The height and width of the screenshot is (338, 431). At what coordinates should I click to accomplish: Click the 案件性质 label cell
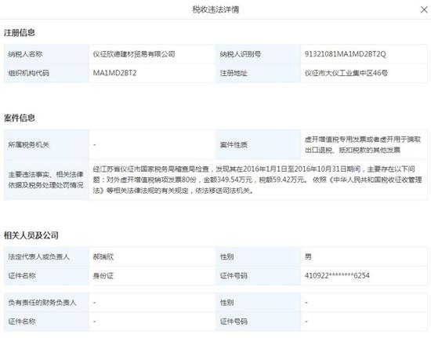coord(258,144)
